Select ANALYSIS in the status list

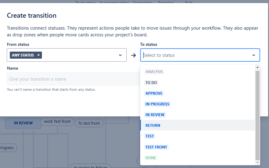154,71
